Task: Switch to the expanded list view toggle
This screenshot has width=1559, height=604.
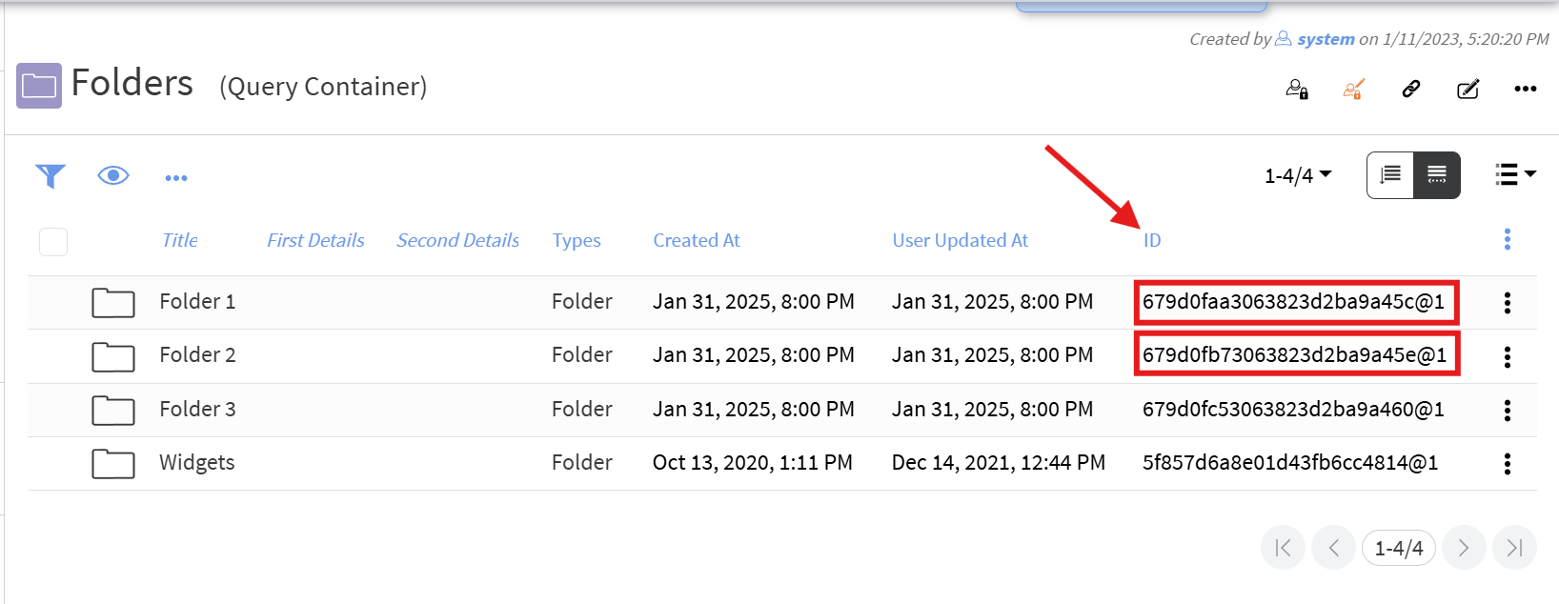Action: pyautogui.click(x=1390, y=175)
